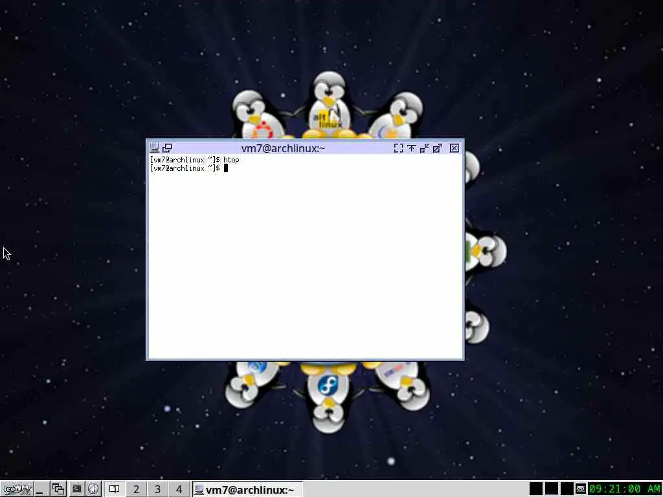This screenshot has height=497, width=663.
Task: Roll up the terminal with the up-arrow icon
Action: click(x=411, y=148)
